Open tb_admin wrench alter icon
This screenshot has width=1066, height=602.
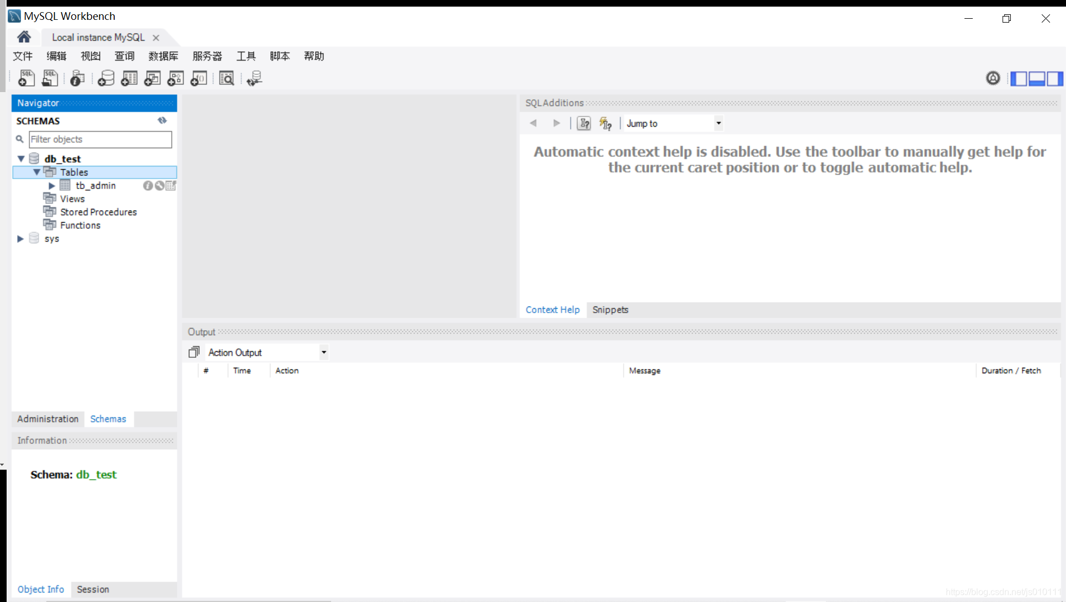tap(159, 186)
